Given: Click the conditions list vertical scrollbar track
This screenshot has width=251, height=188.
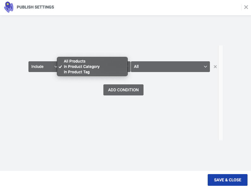Looking at the screenshot, I should point(221,93).
